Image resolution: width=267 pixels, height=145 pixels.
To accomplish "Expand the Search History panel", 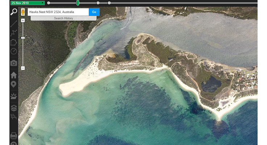I will click(x=63, y=18).
